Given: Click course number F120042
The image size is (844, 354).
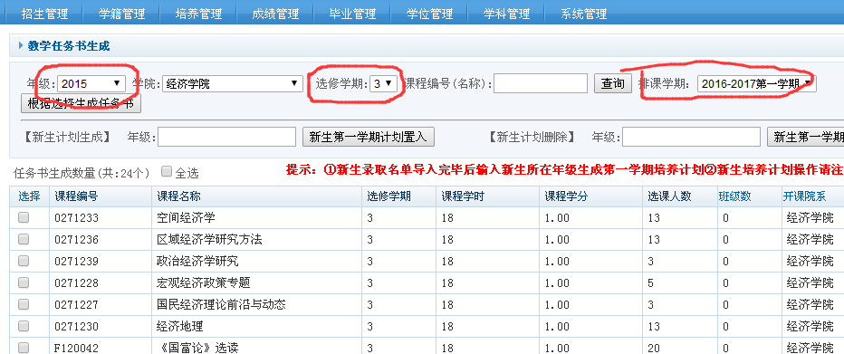Looking at the screenshot, I should pyautogui.click(x=76, y=348).
